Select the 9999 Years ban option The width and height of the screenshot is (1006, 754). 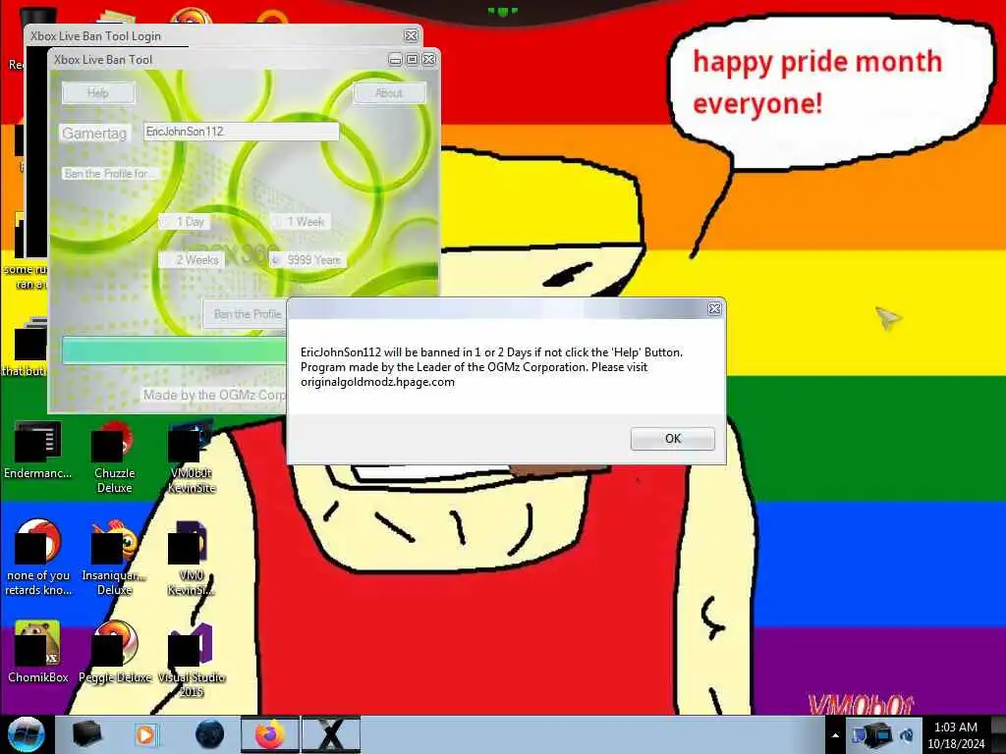307,259
